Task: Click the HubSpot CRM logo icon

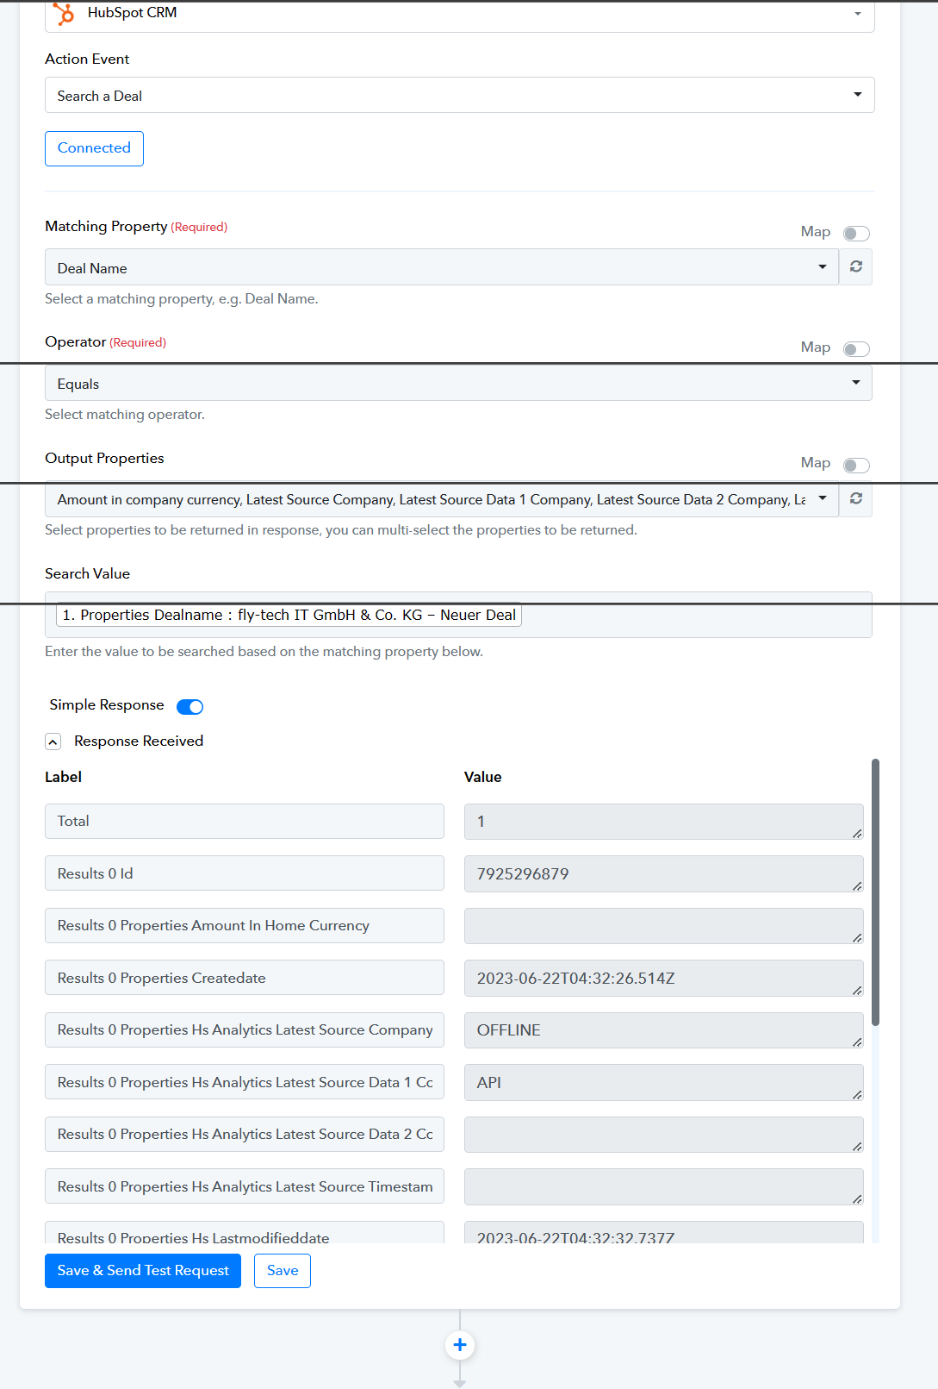Action: click(x=64, y=14)
